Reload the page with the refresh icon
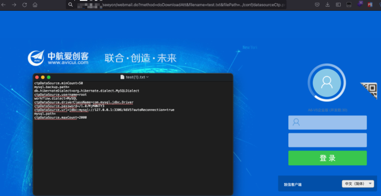This screenshot has width=381, height=196. click(24, 5)
